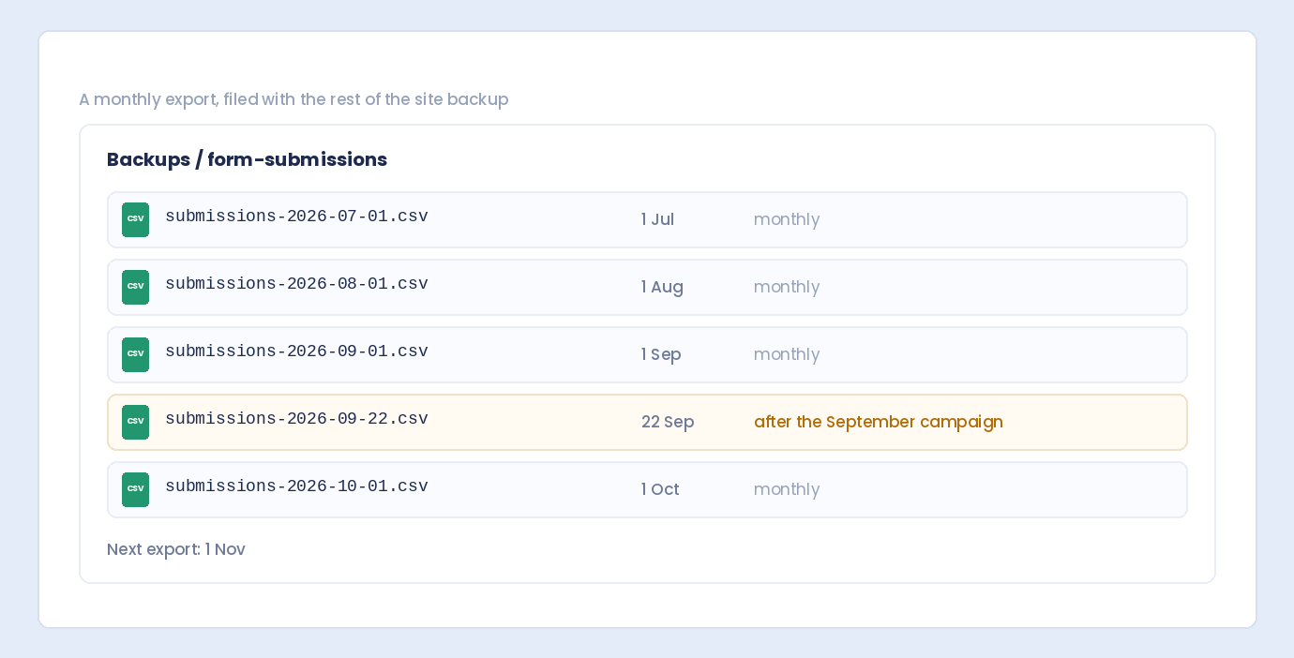Click the CSV icon for submissions-2026-08-01.csv

135,287
